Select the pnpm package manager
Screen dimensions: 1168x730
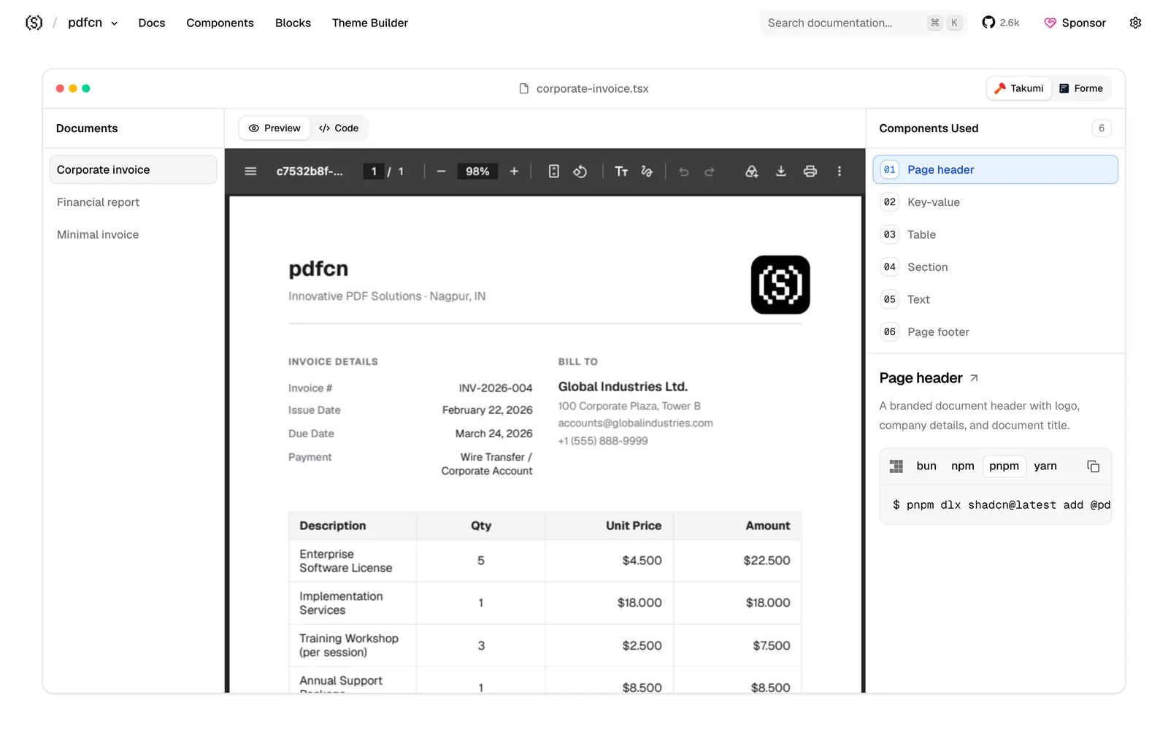click(1004, 466)
